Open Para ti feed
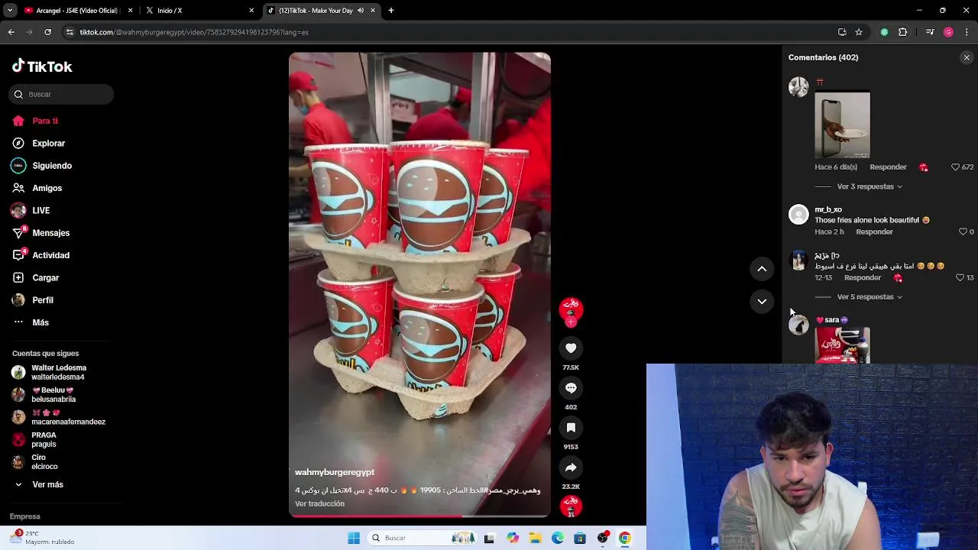 click(x=45, y=121)
